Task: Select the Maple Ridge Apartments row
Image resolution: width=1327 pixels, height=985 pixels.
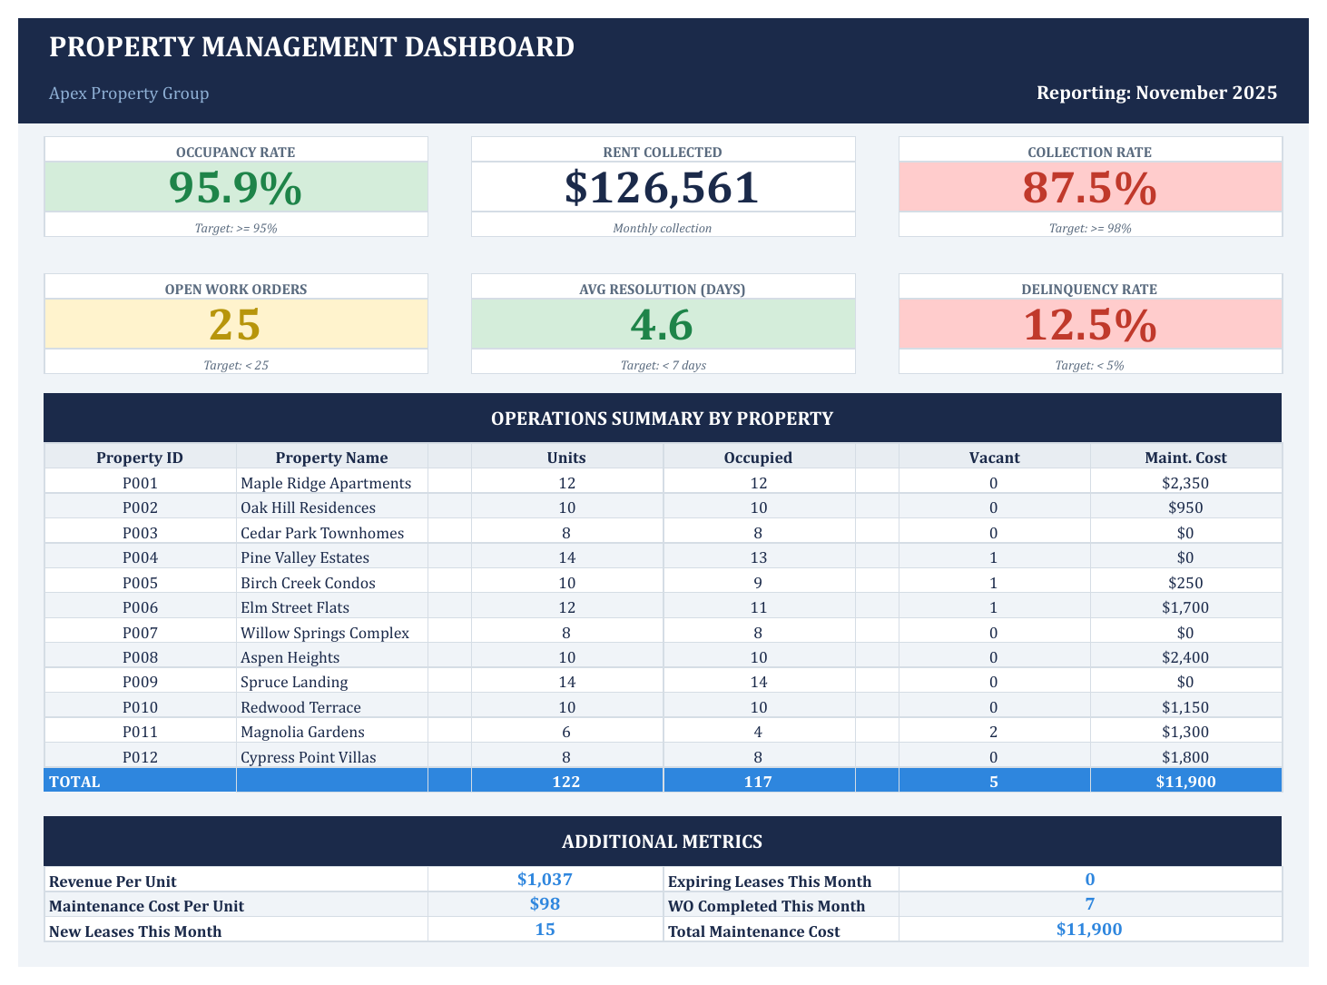Action: (327, 482)
